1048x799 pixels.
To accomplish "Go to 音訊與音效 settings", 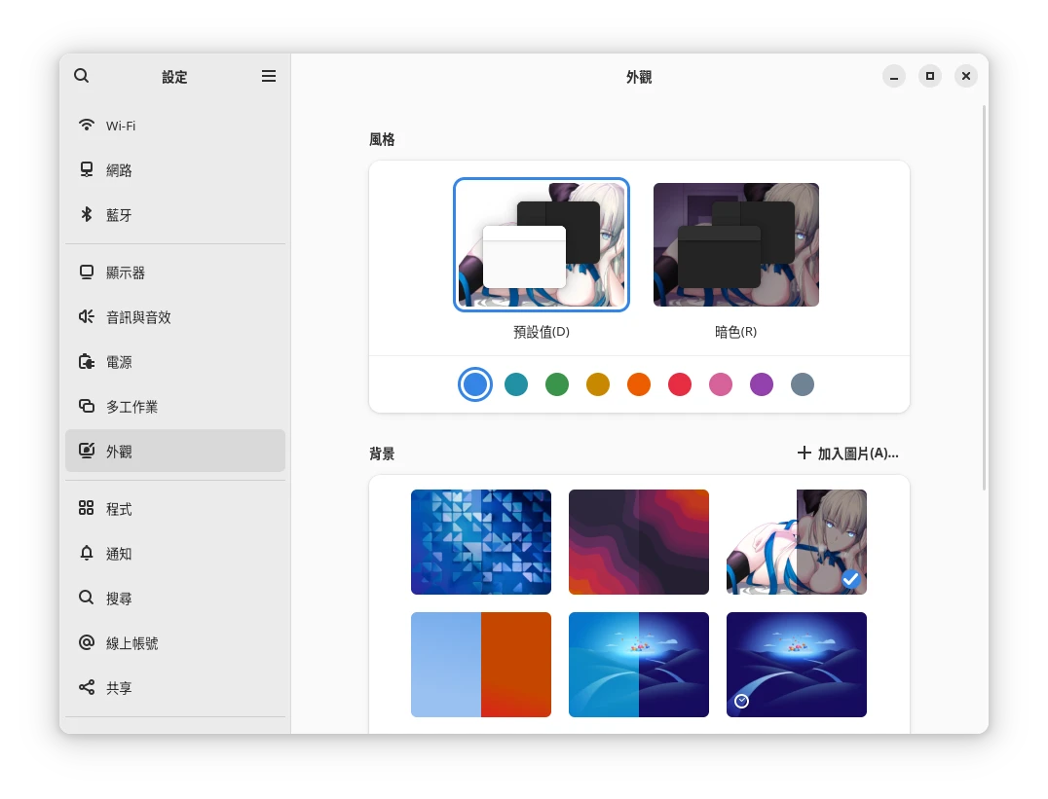I will (x=175, y=317).
